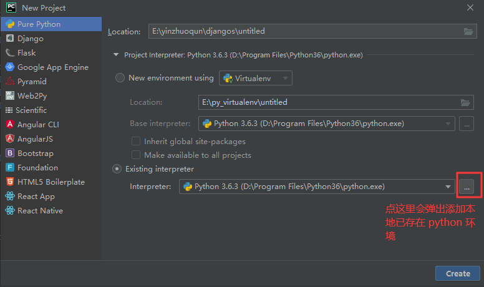Click the React Native atom icon
The height and width of the screenshot is (287, 484).
(x=10, y=210)
